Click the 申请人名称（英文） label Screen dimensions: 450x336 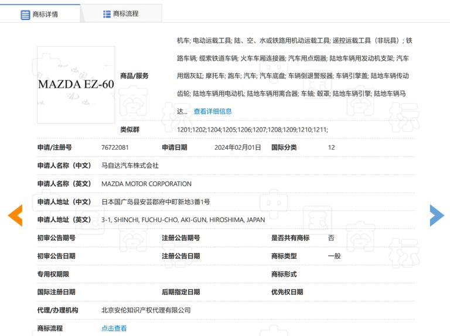[64, 184]
